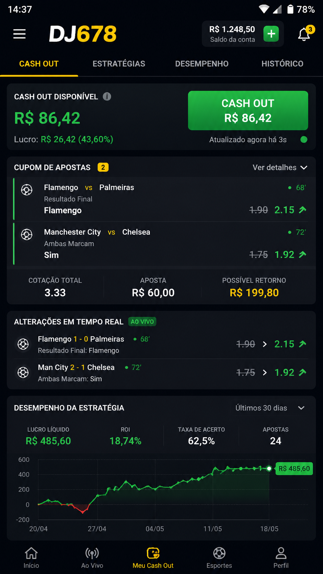
Task: Open the hamburger menu
Action: coord(20,34)
